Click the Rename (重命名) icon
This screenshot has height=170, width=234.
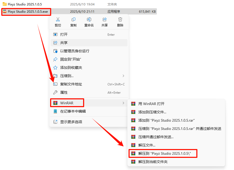coord(89,19)
